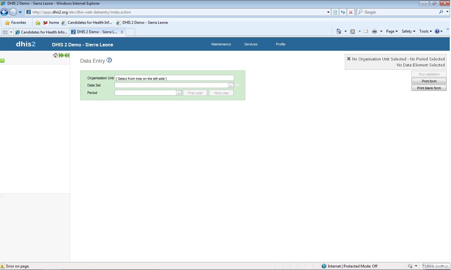Expand the Print options dropdown arrow
Viewport: 451px width, 270px height.
point(381,31)
